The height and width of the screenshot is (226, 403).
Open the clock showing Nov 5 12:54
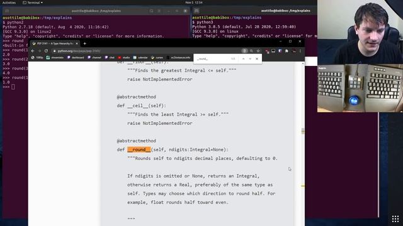point(194,3)
